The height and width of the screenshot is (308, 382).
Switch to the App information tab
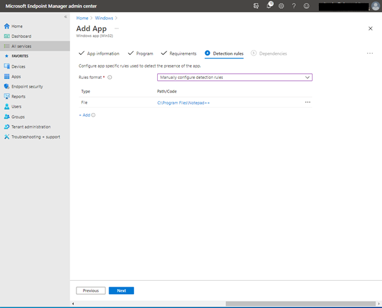(x=99, y=53)
